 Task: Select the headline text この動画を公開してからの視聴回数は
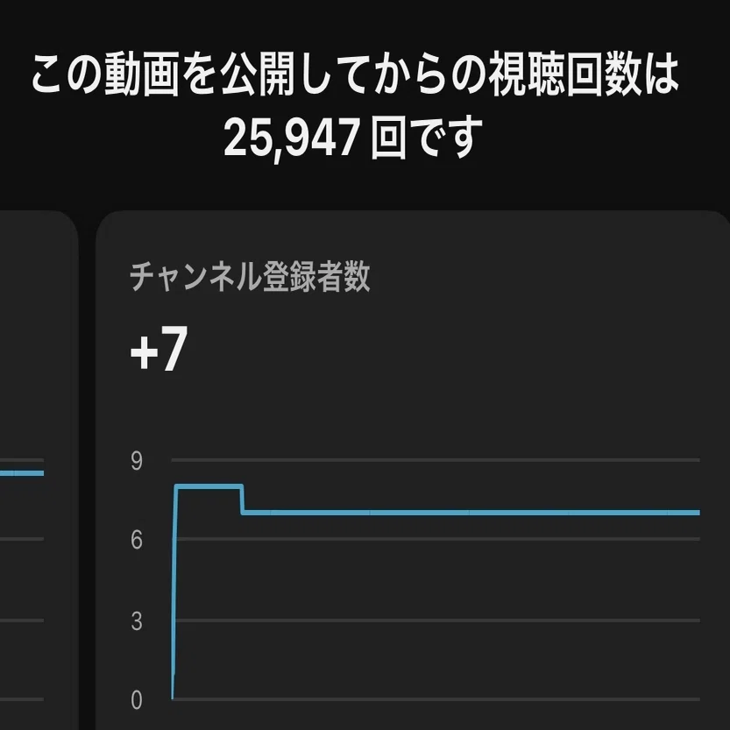355,74
